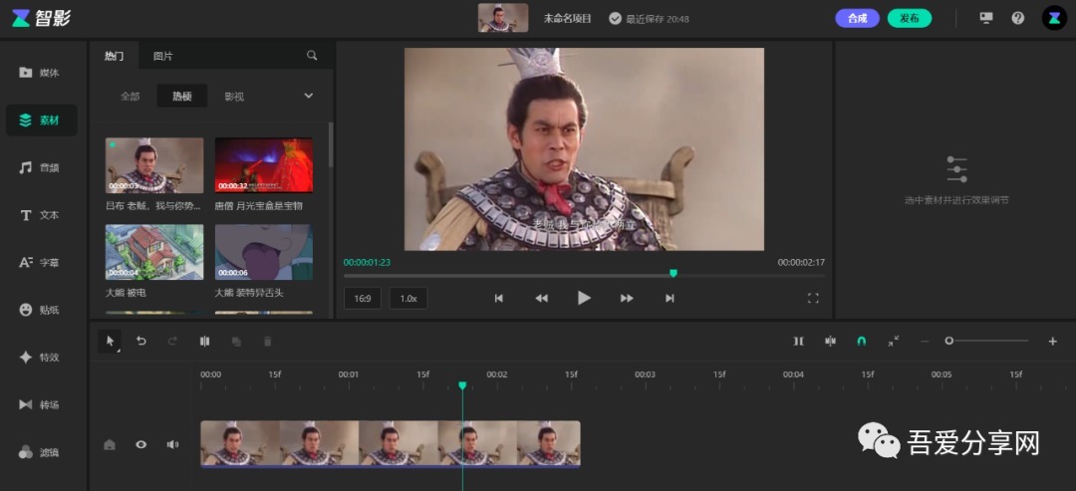Select the 大熊 被电 clip thumbnail
This screenshot has width=1076, height=491.
click(154, 252)
